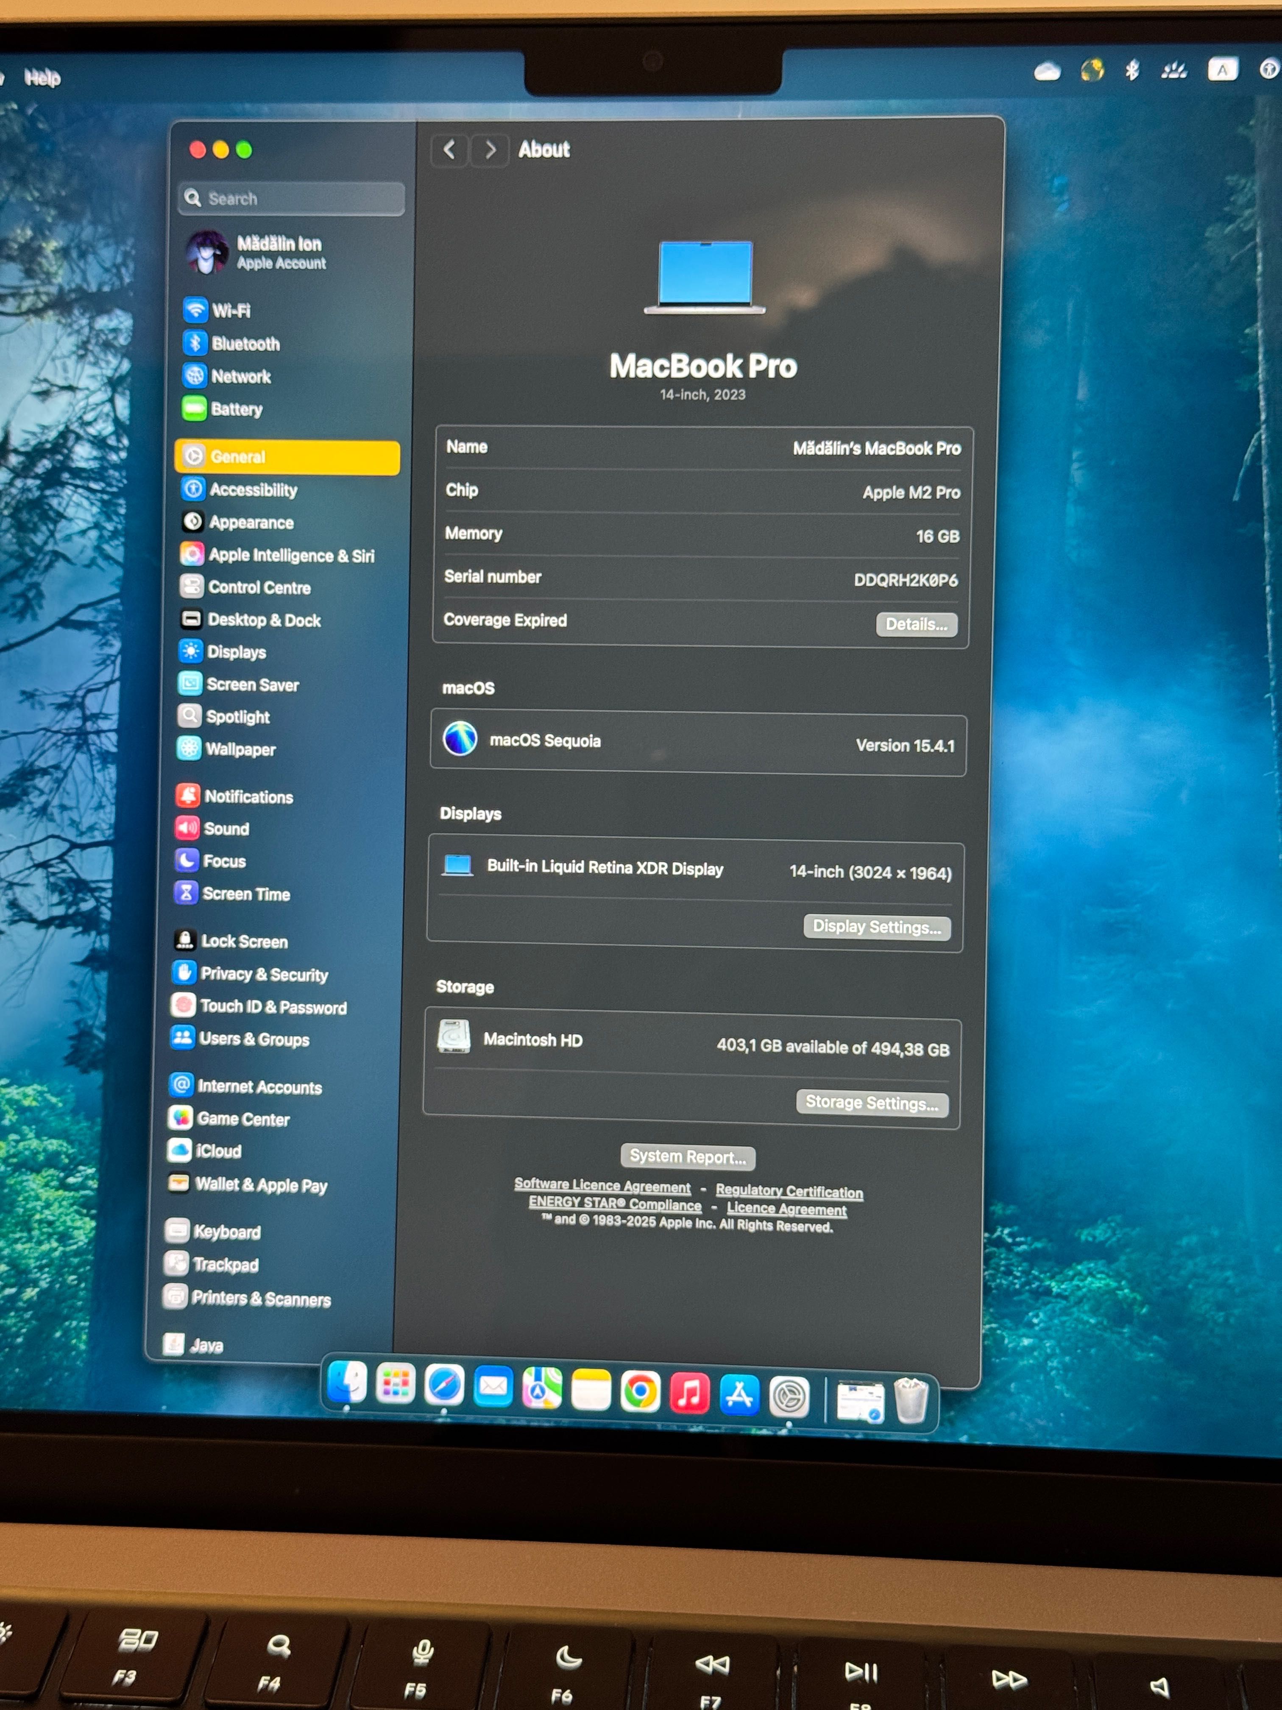This screenshot has width=1282, height=1710.
Task: Go back with the left chevron
Action: click(x=449, y=149)
